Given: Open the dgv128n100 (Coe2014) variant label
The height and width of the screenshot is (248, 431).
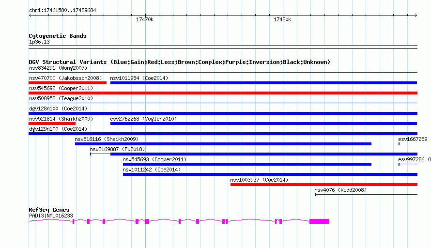Looking at the screenshot, I should 58,108.
